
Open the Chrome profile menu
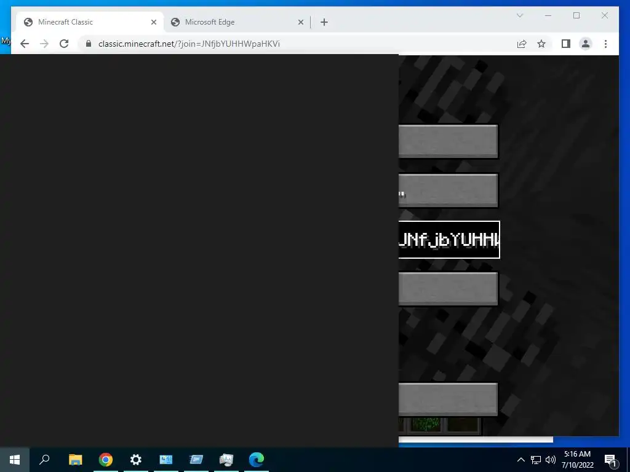(x=586, y=44)
